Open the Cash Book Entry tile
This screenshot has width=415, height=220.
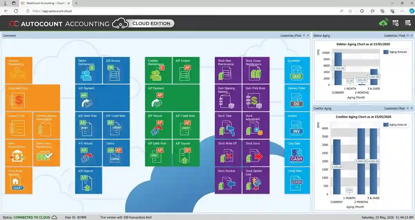[x=33, y=98]
